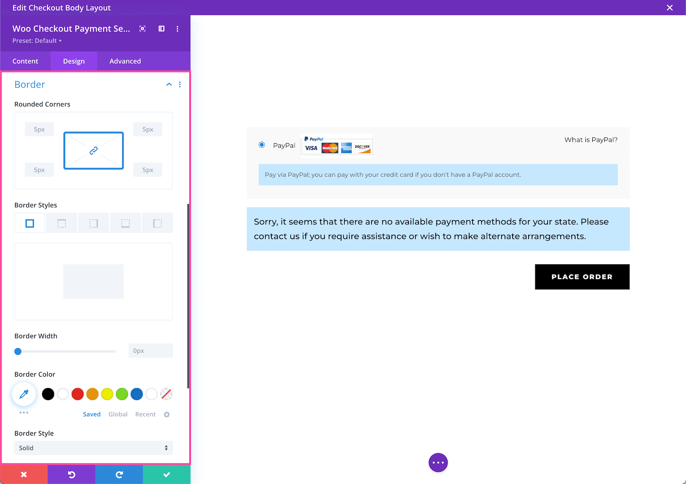The height and width of the screenshot is (484, 686).
Task: Open the Border Style dropdown
Action: 93,448
